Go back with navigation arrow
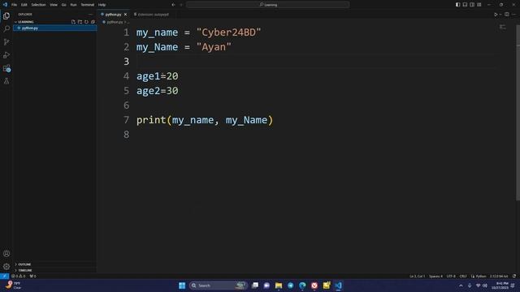The image size is (520, 292). pos(173,5)
